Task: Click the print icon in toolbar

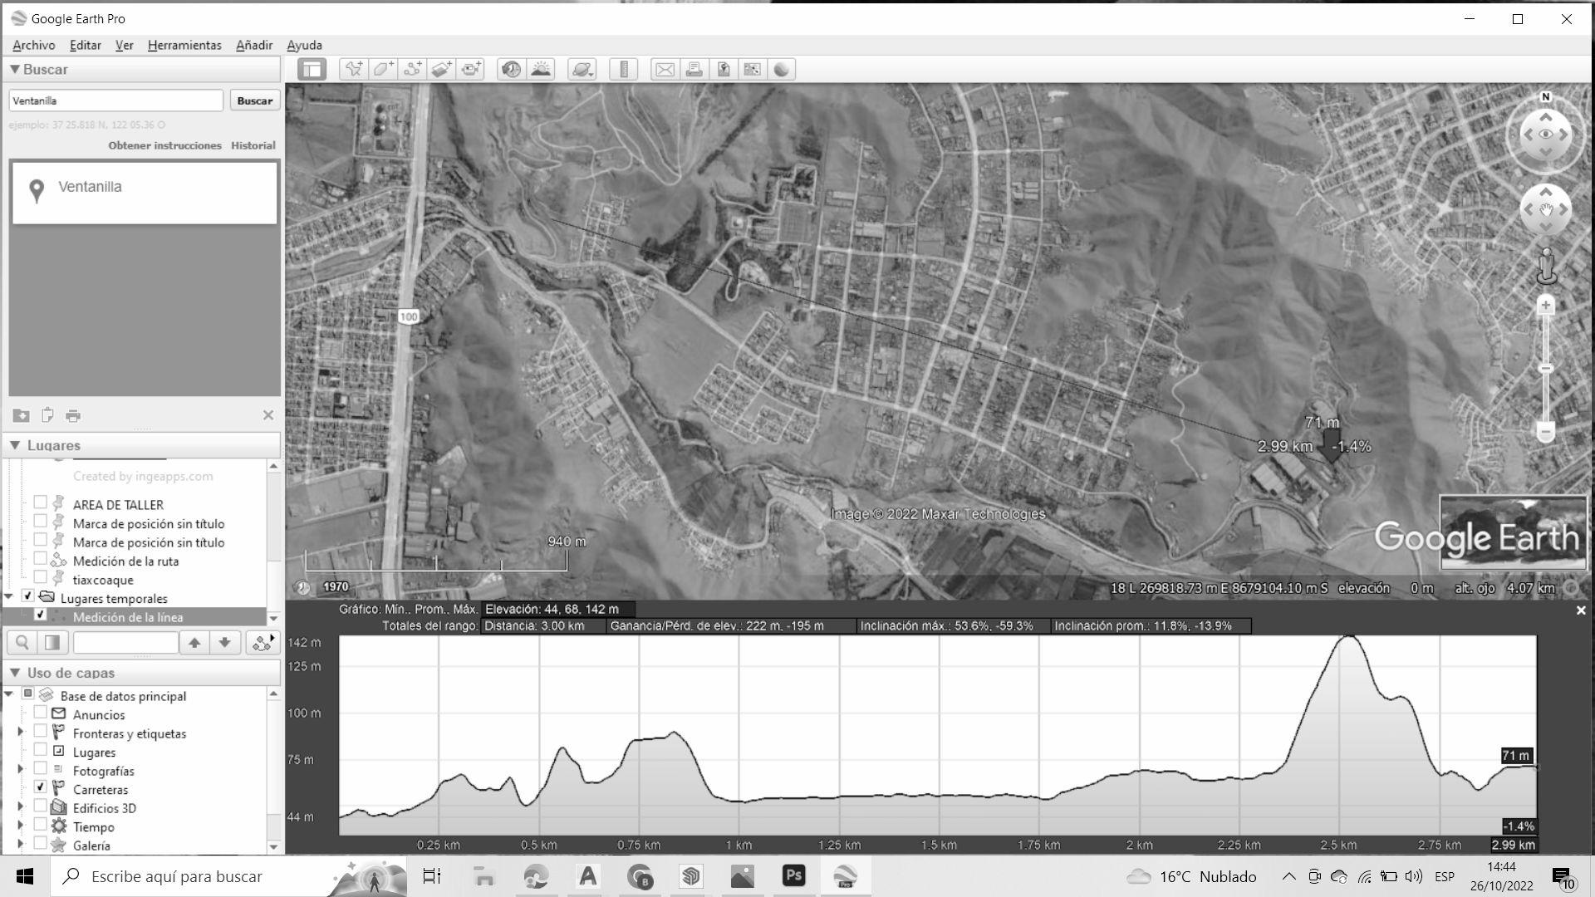Action: point(694,69)
